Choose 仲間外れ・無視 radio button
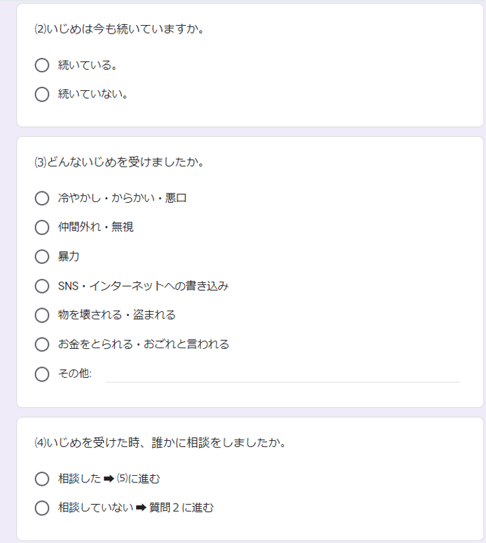Image resolution: width=486 pixels, height=543 pixels. (42, 227)
